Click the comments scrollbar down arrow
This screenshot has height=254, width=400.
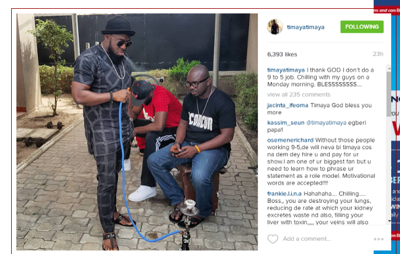click(x=389, y=221)
